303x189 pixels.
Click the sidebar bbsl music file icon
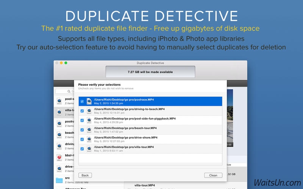[x=59, y=157]
